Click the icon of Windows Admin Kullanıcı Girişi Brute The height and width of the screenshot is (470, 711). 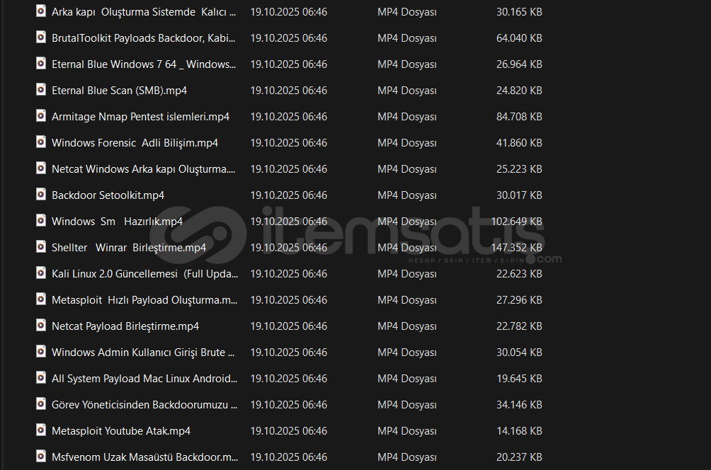click(x=41, y=352)
